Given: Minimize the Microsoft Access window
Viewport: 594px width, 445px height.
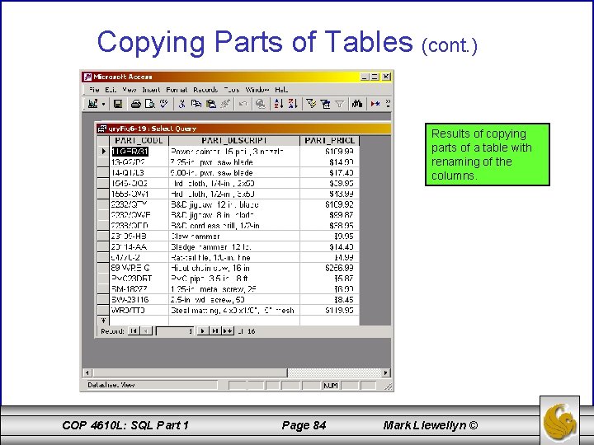Looking at the screenshot, I should point(365,77).
